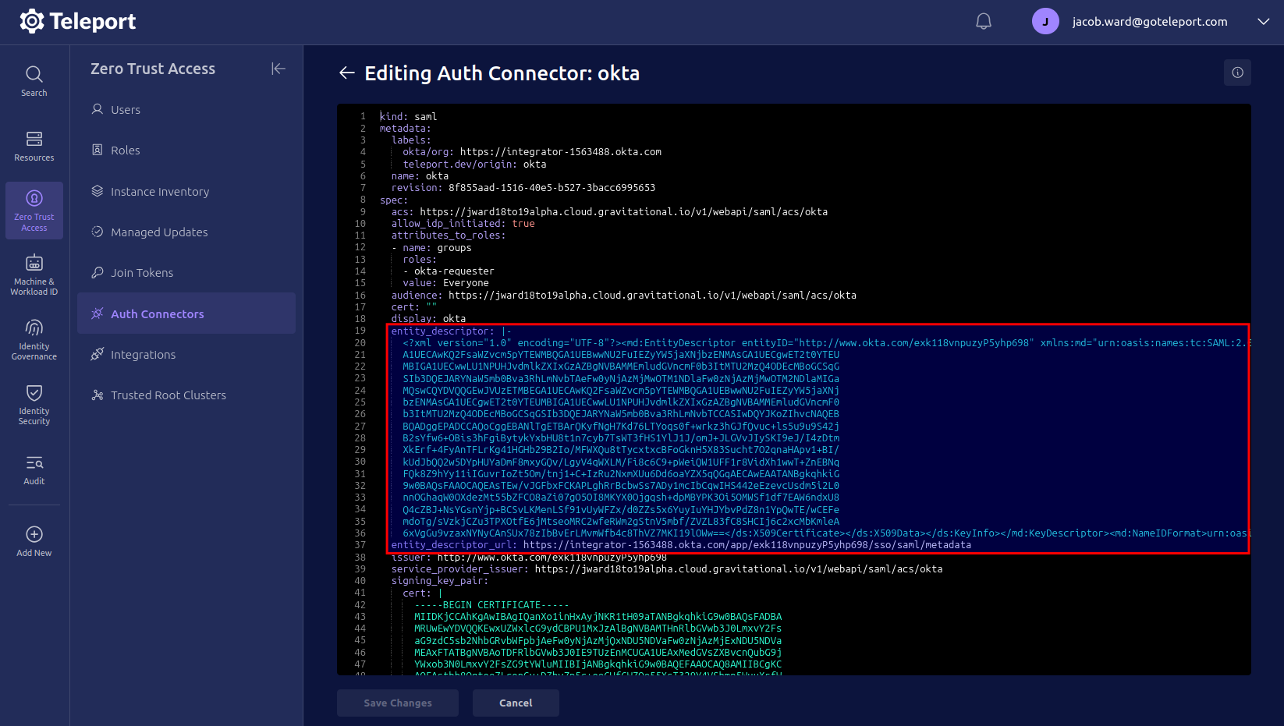Open the notifications bell
This screenshot has height=726, width=1284.
(x=983, y=21)
